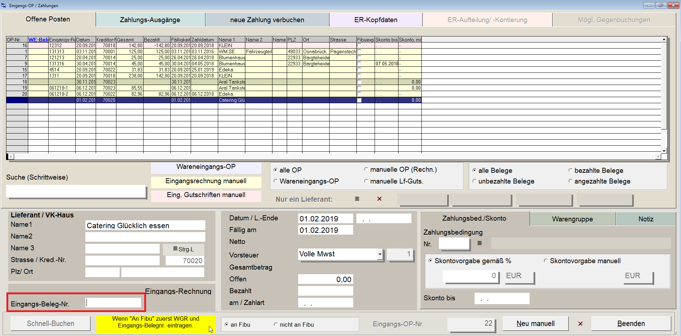Click Datum / L.-Ende field 01.02.2019
681x336 pixels.
pyautogui.click(x=326, y=219)
